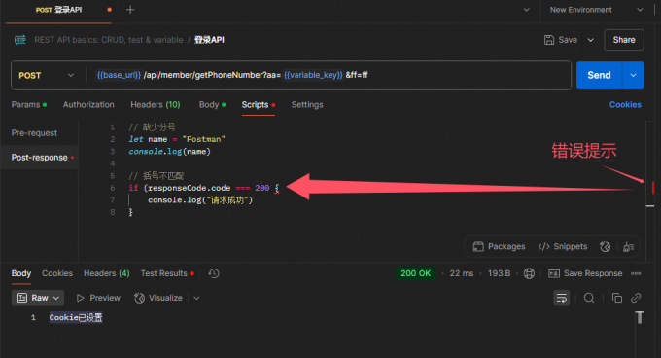Open the POST method dropdown
Viewport: 661px width, 358px height.
[47, 75]
